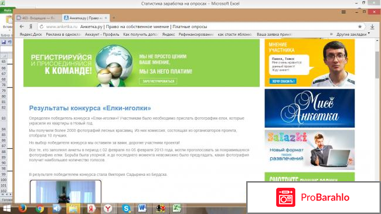Open Skype from the taskbar
The width and height of the screenshot is (381, 214).
126,209
